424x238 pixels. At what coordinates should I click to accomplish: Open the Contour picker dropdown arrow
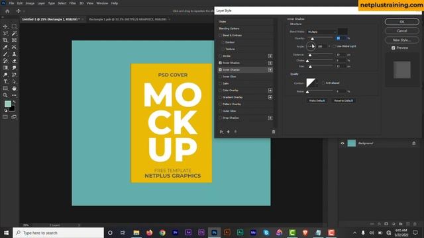(317, 83)
